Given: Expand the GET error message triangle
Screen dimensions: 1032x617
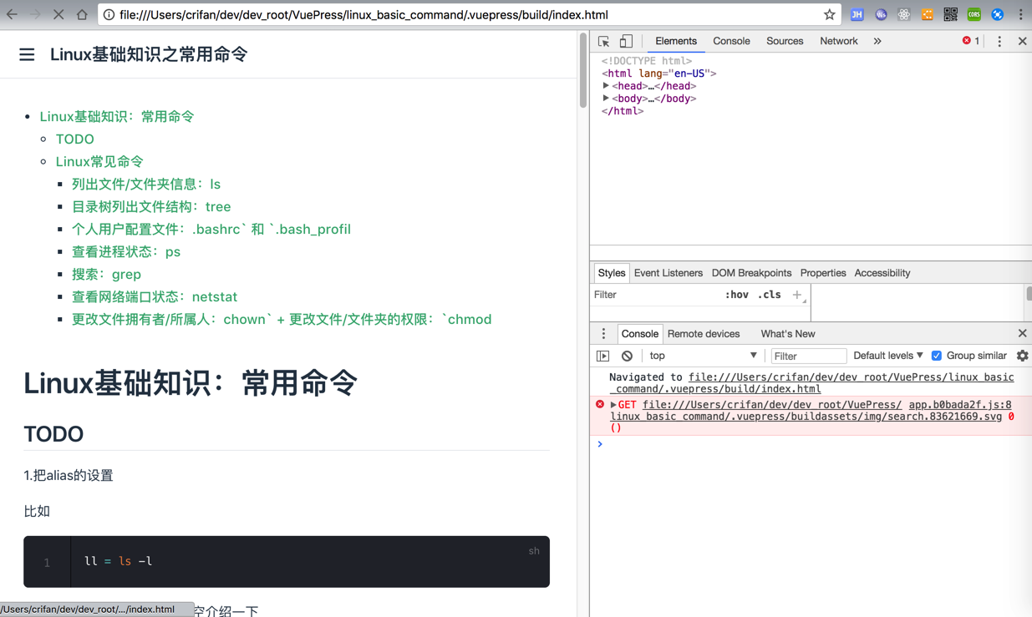Looking at the screenshot, I should [613, 405].
